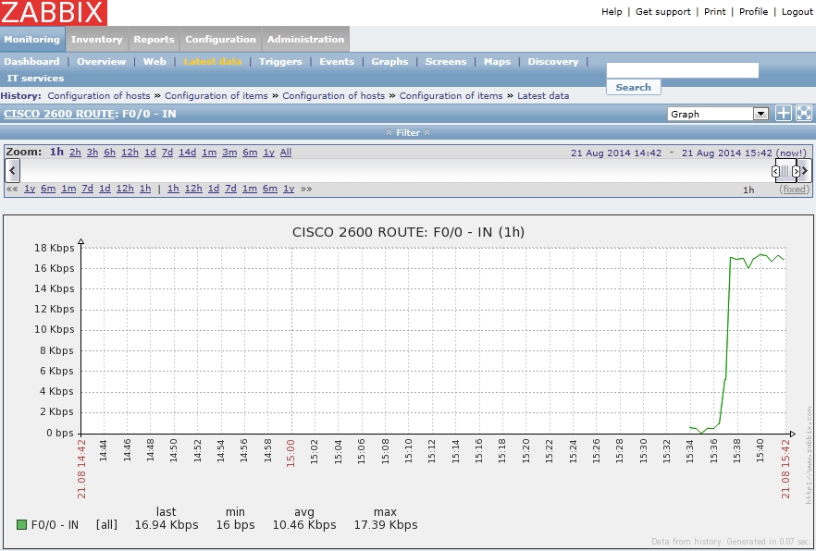Click the Zabbix logo
Screen dimensions: 816x551
pyautogui.click(x=54, y=12)
